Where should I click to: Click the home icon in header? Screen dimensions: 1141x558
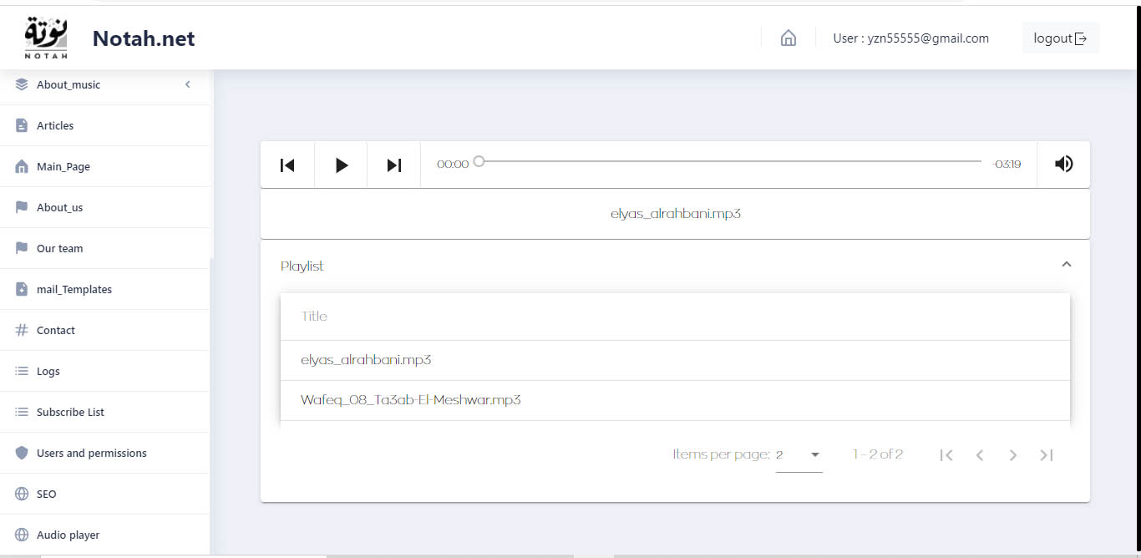(x=788, y=38)
